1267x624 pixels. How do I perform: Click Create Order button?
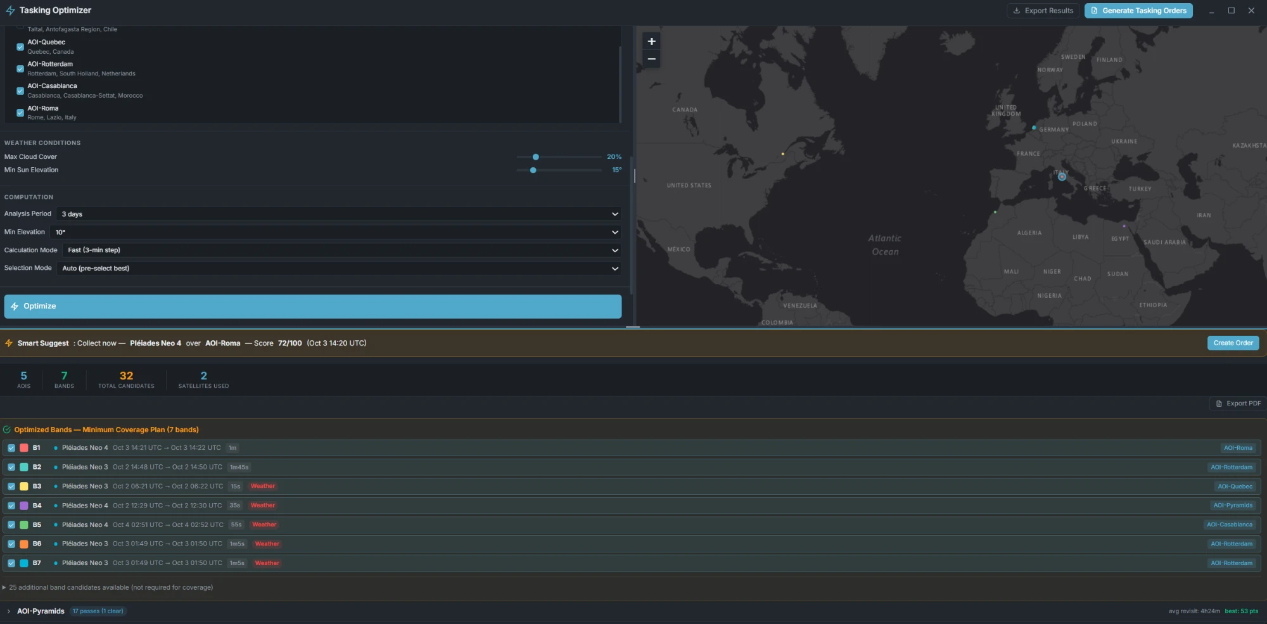(1233, 343)
